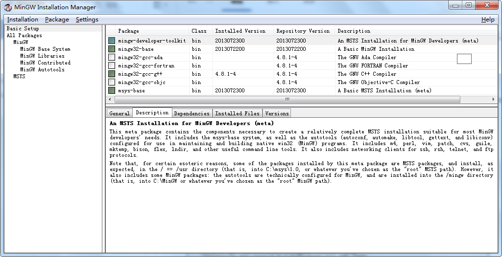Click the MinGW Installation Manager title bar icon
Viewport: 502px width, 257px height.
pyautogui.click(x=9, y=7)
